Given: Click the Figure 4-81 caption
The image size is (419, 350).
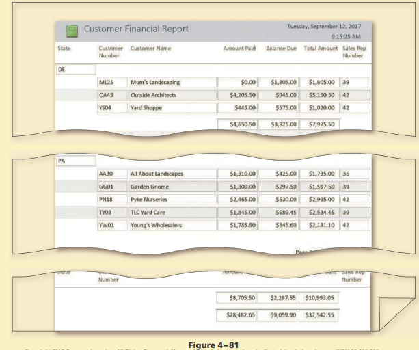Looking at the screenshot, I should (x=213, y=345).
